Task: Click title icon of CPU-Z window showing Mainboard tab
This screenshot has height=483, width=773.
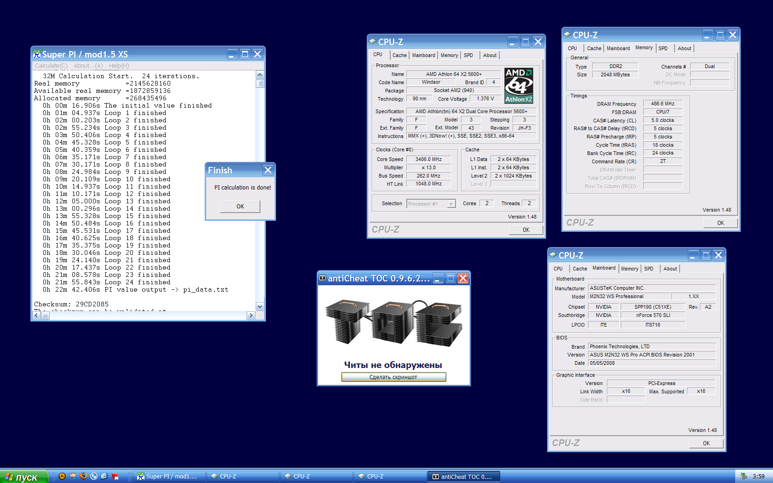Action: click(553, 255)
